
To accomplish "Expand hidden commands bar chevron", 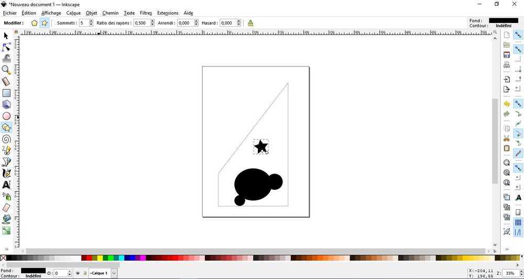I will tap(507, 249).
